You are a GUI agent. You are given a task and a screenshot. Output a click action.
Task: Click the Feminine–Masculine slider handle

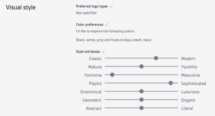click(x=112, y=75)
